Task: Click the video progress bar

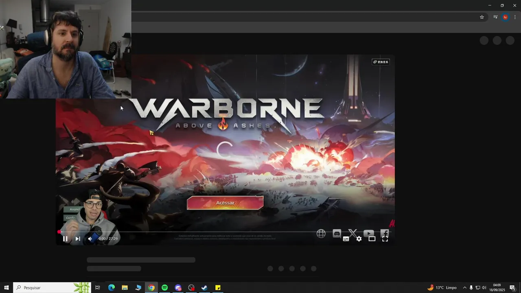Action: pyautogui.click(x=225, y=232)
